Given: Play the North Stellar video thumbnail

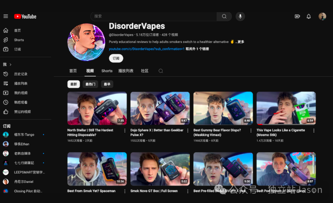Looking at the screenshot, I should (x=97, y=108).
